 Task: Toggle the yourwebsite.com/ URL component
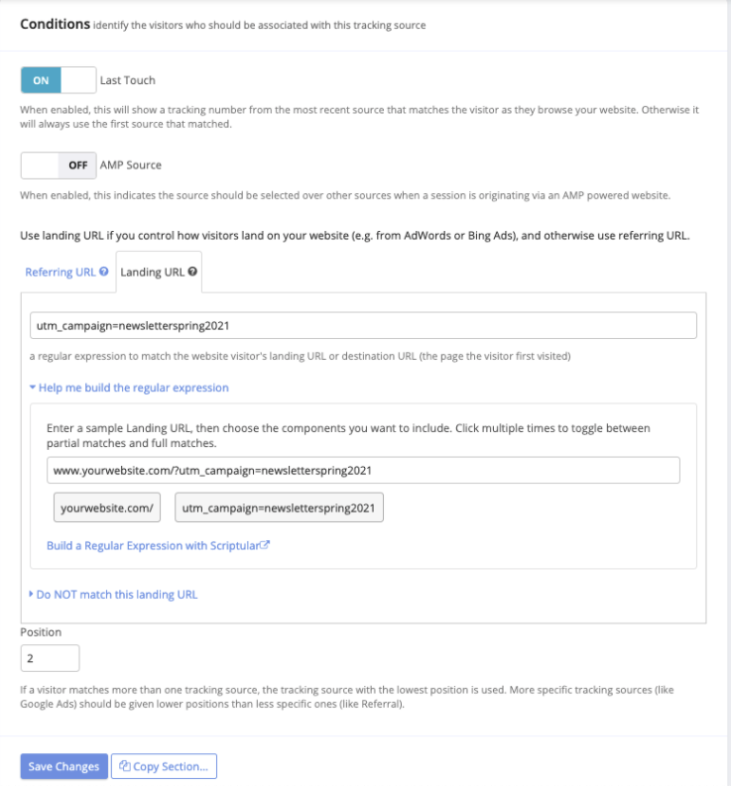click(106, 507)
